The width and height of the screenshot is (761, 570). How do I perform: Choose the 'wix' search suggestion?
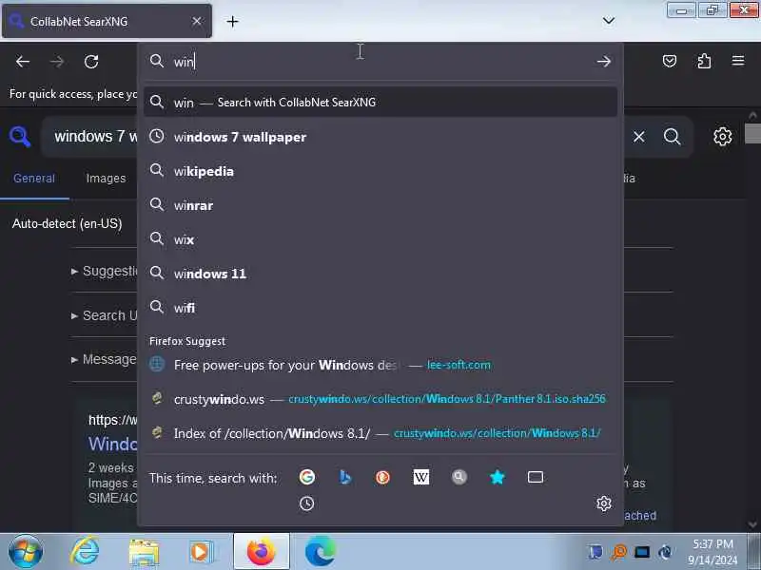tap(380, 239)
